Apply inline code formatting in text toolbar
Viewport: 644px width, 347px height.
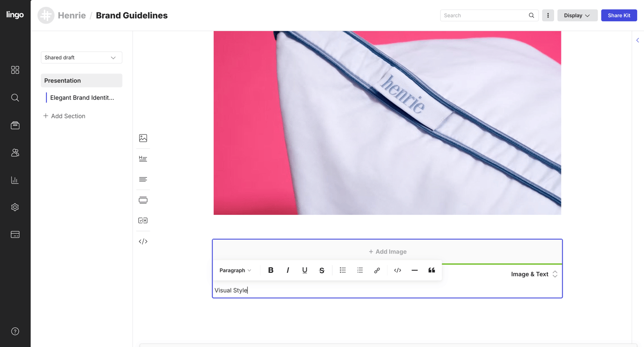tap(397, 270)
